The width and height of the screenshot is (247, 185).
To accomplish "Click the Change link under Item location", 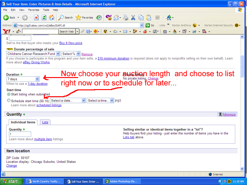I will [11, 166].
